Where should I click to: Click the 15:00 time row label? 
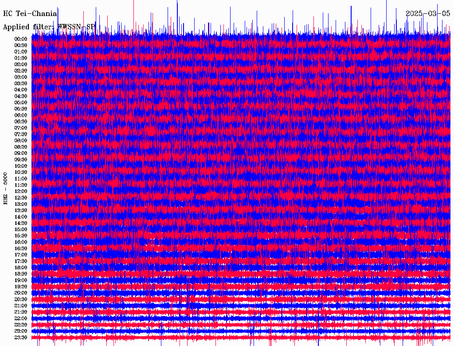(21, 230)
